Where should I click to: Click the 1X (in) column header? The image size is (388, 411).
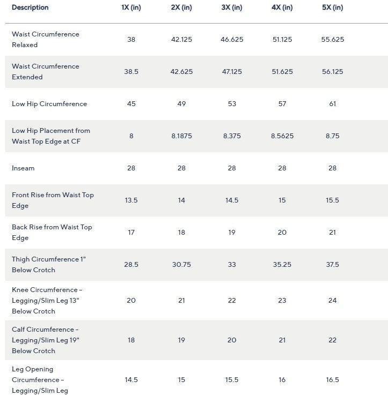[131, 8]
